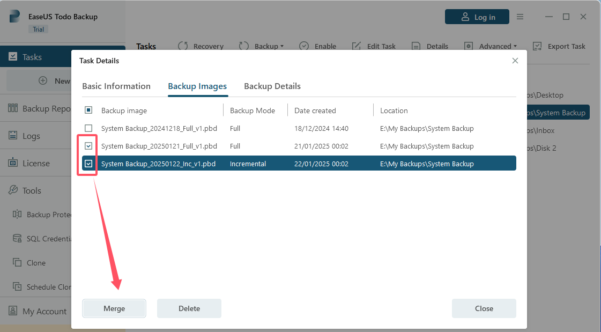Sort by the Backup Mode column header
This screenshot has height=332, width=601.
click(253, 110)
